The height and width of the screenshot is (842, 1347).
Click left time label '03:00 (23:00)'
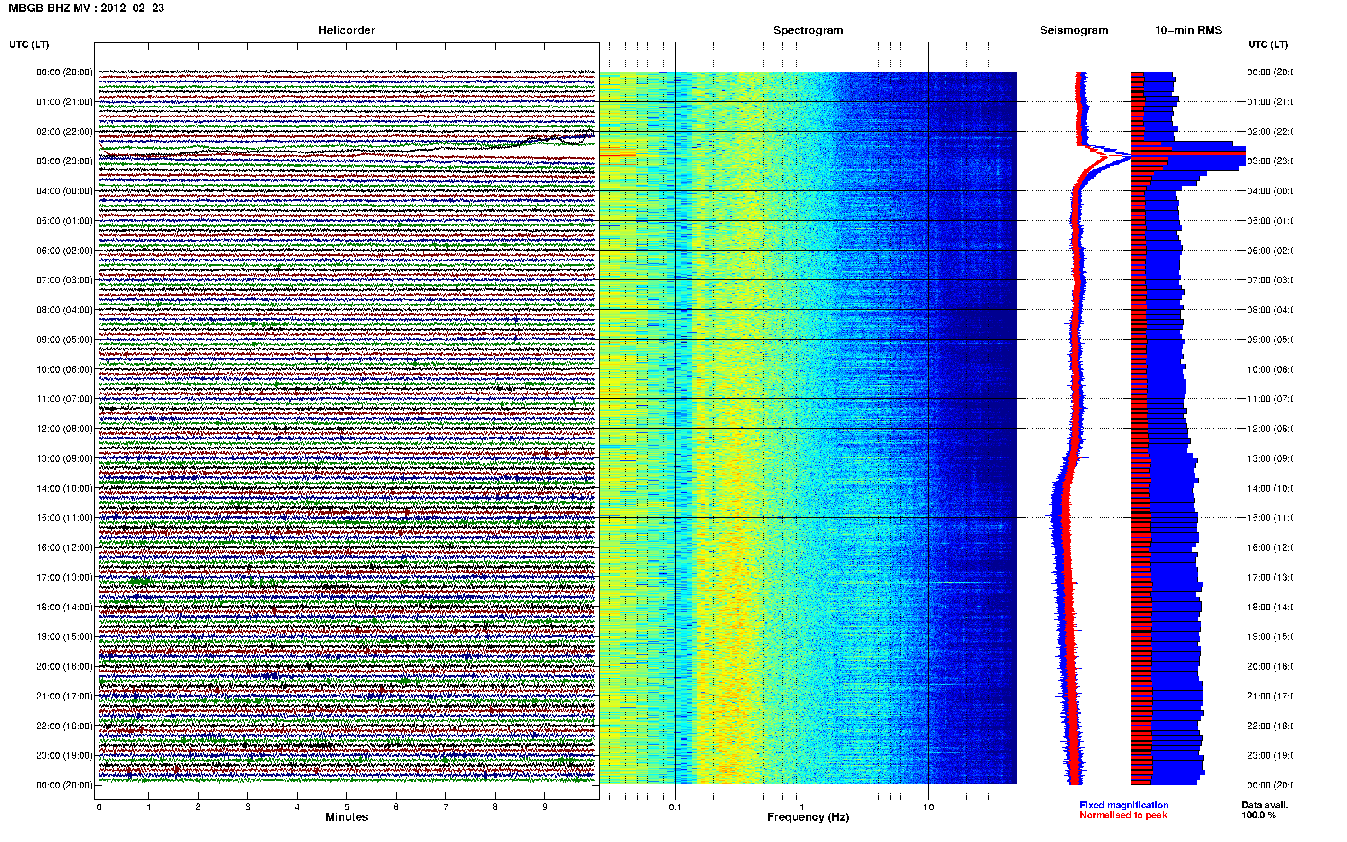(x=64, y=161)
